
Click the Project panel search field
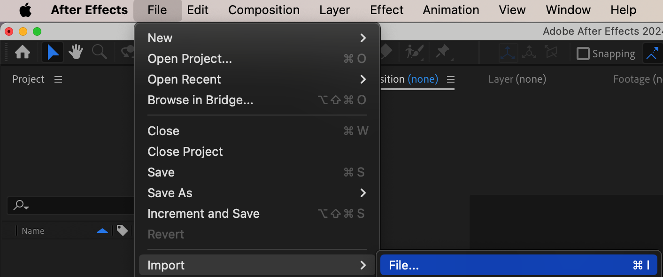pyautogui.click(x=70, y=205)
